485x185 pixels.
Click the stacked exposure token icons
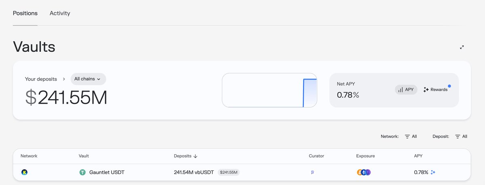click(x=364, y=172)
